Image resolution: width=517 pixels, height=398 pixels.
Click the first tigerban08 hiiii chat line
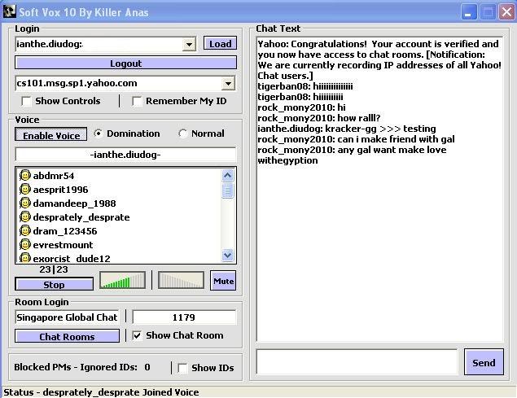click(305, 86)
